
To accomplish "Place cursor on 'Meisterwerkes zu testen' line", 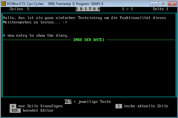I will 35,22.
